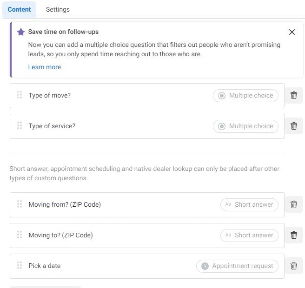
Task: Click Short answer badge on Moving to?
Action: point(249,236)
